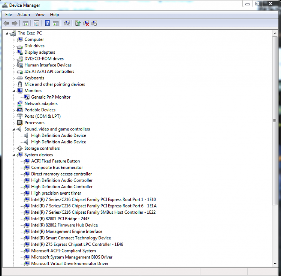Select Intel(R) 82802 Firmware Hub Device

pyautogui.click(x=64, y=225)
